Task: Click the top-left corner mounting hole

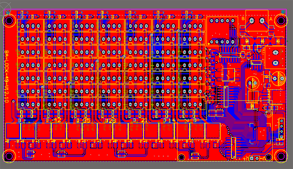Action: click(9, 20)
